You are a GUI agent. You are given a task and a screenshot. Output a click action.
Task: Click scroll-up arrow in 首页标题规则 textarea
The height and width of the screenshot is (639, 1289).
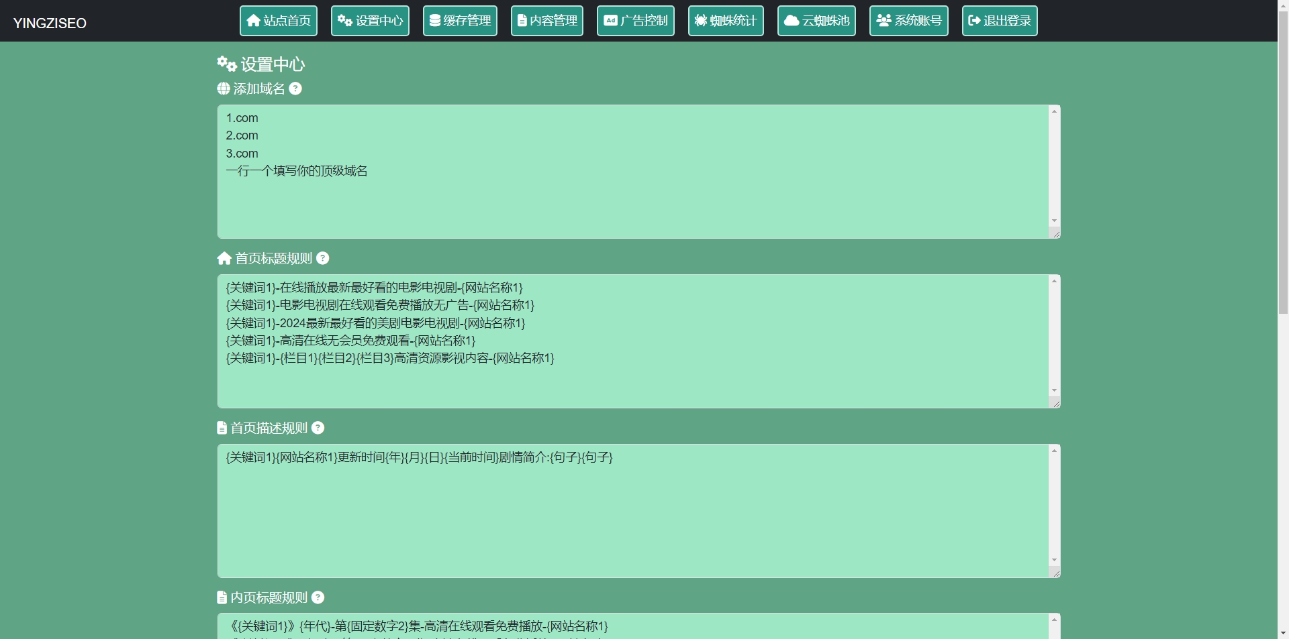coord(1054,281)
